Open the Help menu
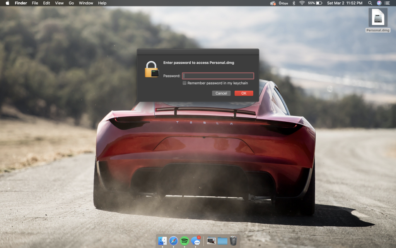Screen dimensions: 396x248 click(102, 3)
